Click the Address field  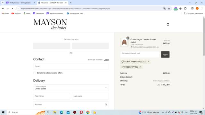tap(71, 104)
